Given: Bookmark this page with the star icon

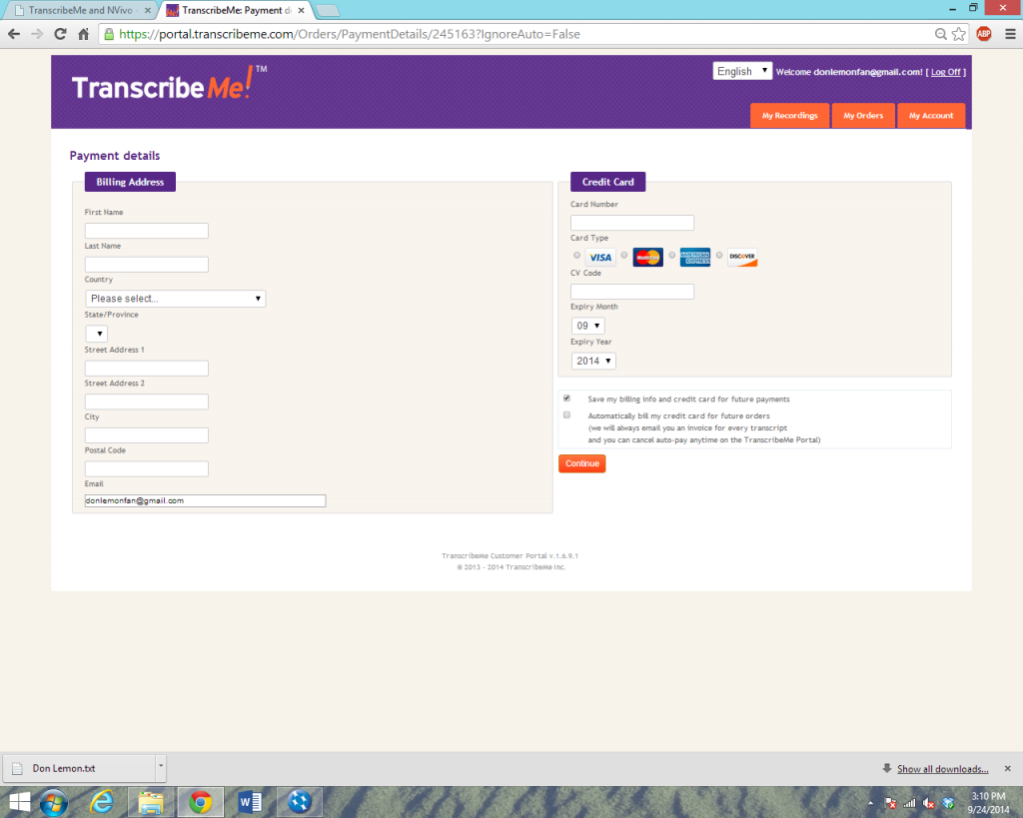Looking at the screenshot, I should 958,34.
